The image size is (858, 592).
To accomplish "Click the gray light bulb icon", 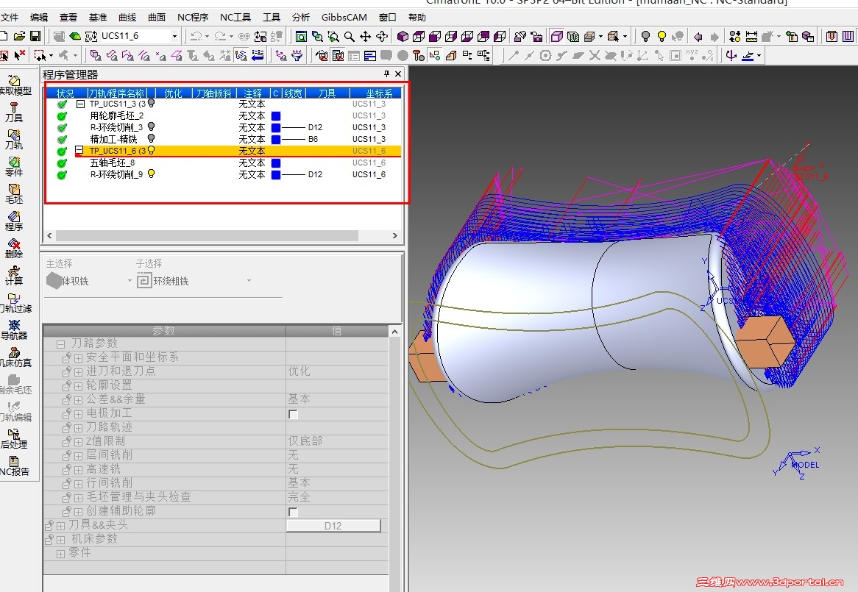I will (x=645, y=37).
